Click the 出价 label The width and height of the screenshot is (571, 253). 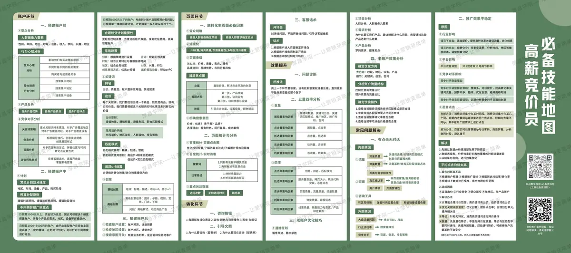[108, 95]
